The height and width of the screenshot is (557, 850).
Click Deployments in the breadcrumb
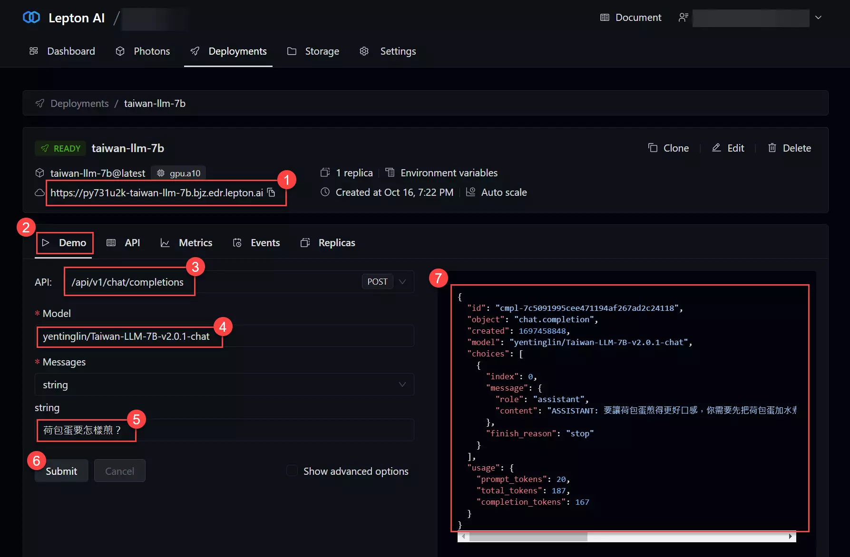79,103
